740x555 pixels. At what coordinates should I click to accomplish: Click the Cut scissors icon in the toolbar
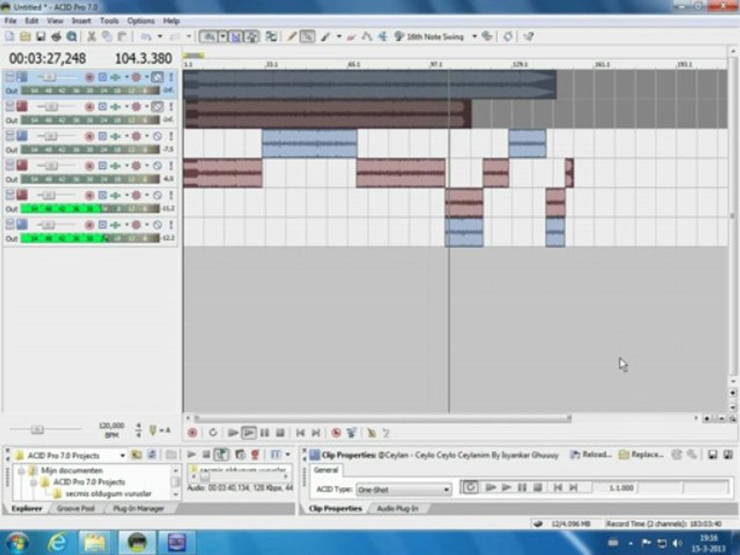[92, 36]
